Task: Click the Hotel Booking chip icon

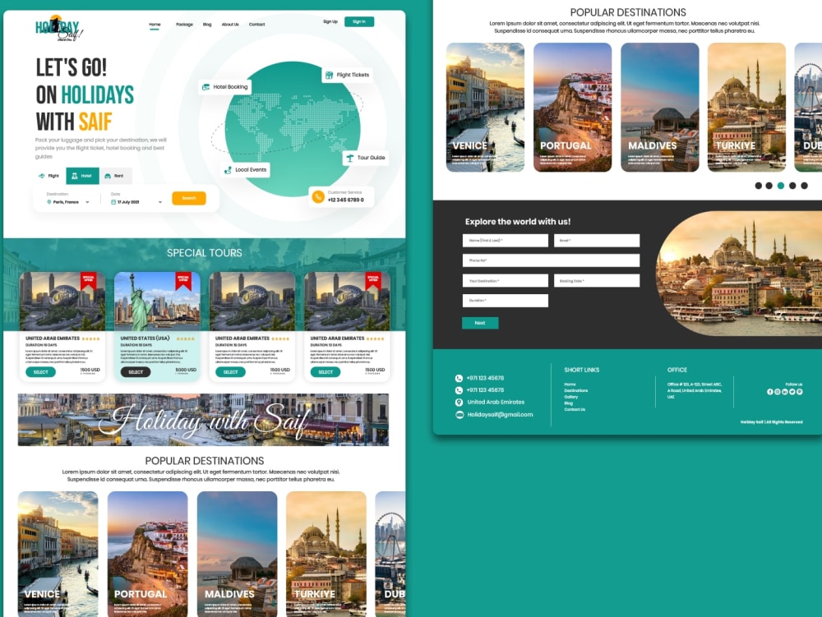Action: 206,87
